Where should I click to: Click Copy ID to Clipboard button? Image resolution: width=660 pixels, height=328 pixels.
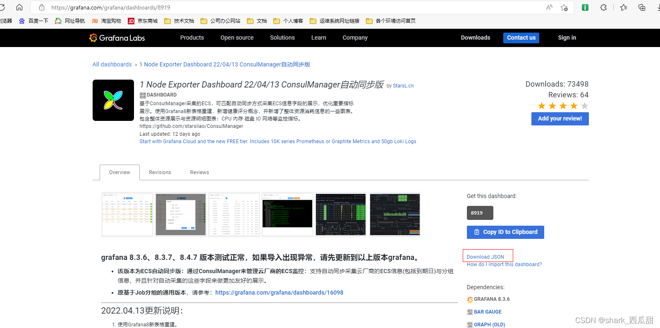pyautogui.click(x=505, y=232)
